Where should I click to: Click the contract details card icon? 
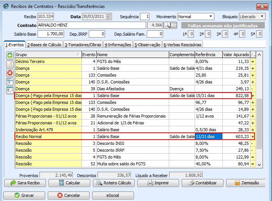click(174, 25)
